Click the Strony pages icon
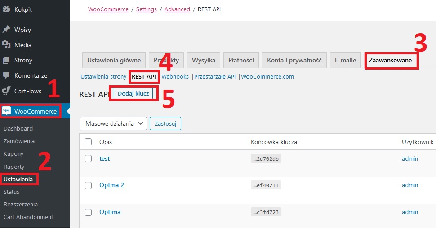The width and height of the screenshot is (436, 228). coord(6,60)
